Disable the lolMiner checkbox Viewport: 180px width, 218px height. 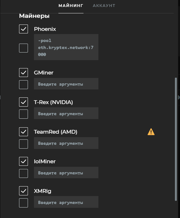pos(23,161)
